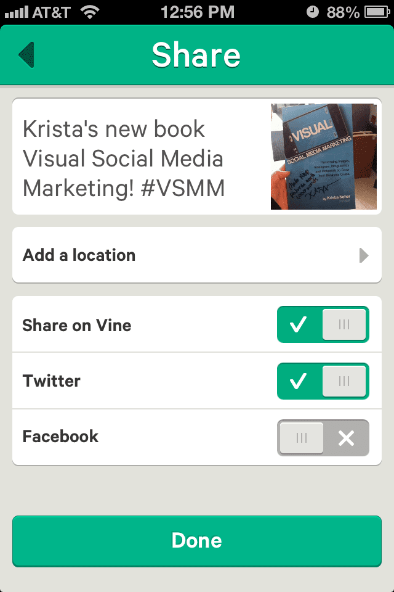Disable the Twitter sharing switch
Viewport: 394px width, 592px height.
(323, 381)
